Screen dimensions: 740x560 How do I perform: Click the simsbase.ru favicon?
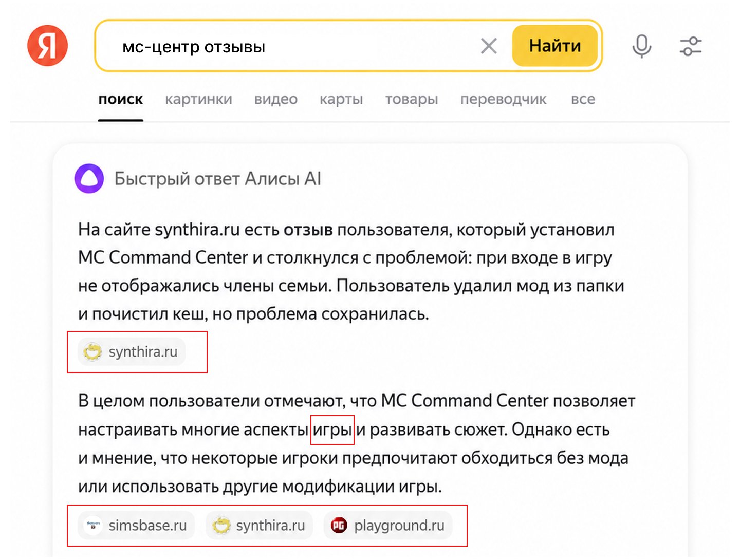(93, 525)
